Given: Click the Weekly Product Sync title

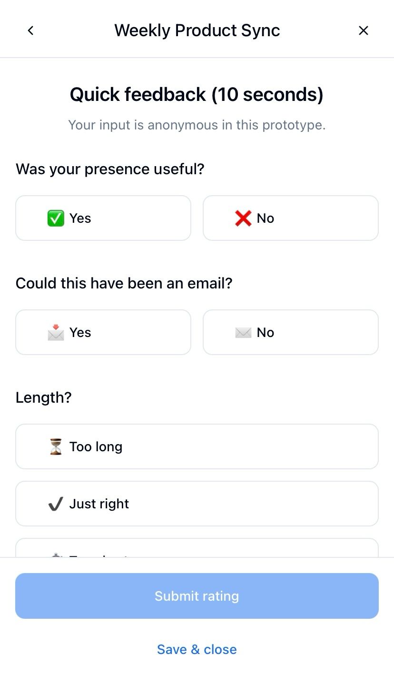Looking at the screenshot, I should [197, 30].
